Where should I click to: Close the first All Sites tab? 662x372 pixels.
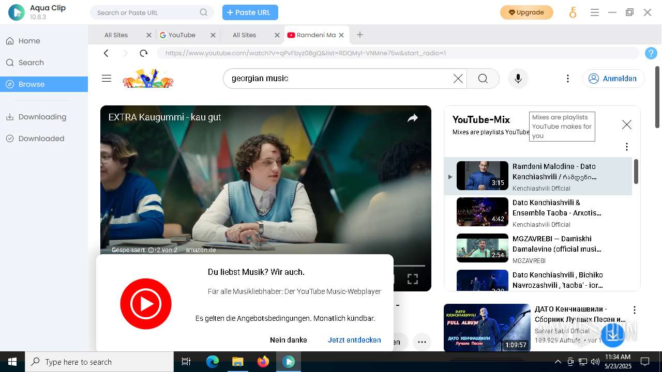(149, 35)
